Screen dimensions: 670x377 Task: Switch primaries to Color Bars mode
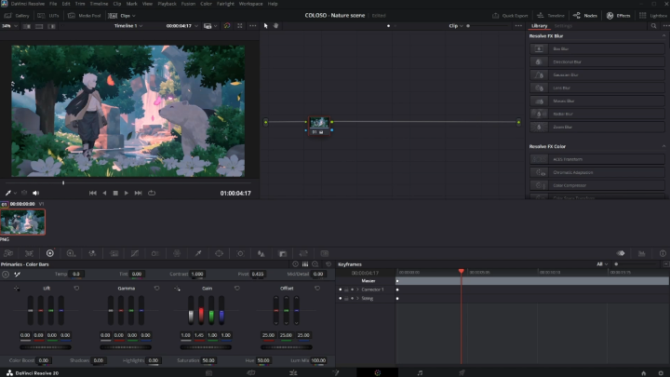click(305, 264)
